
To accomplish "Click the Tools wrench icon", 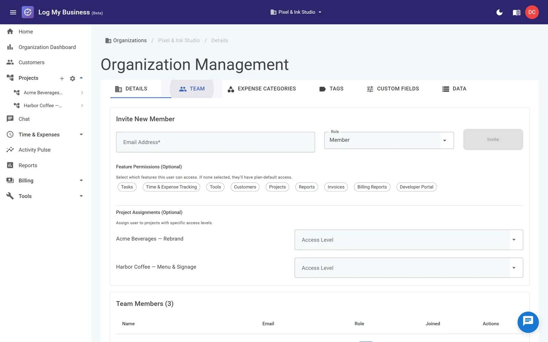I will [x=10, y=196].
